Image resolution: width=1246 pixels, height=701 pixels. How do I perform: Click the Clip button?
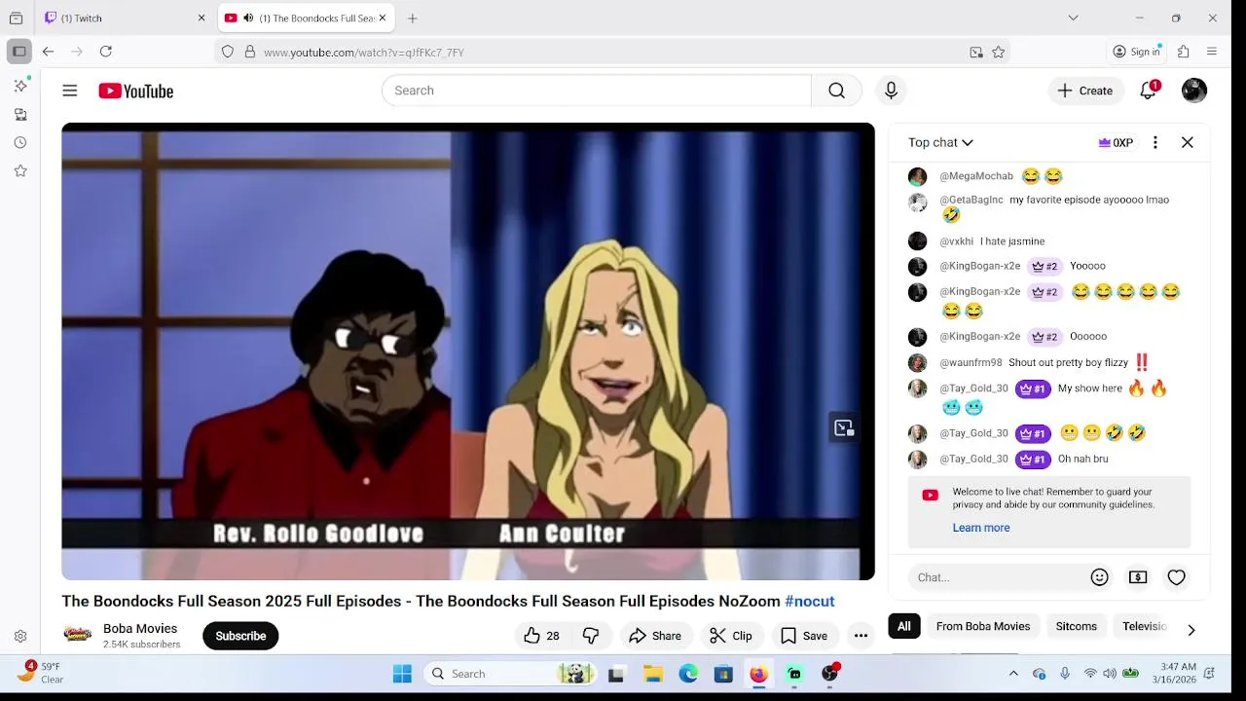coord(731,636)
